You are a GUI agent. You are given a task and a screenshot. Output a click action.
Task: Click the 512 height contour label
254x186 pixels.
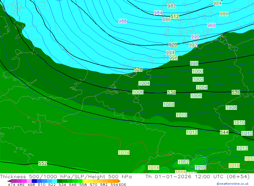(175, 16)
